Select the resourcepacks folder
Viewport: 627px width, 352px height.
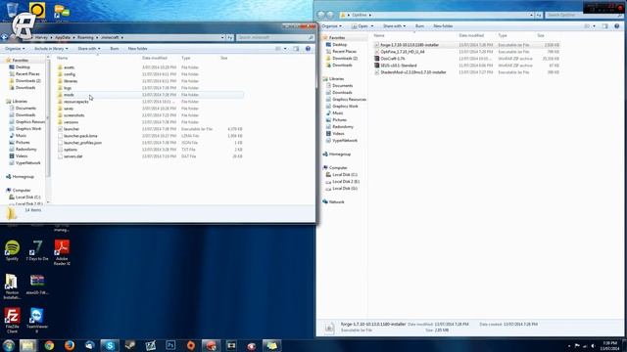click(x=76, y=102)
